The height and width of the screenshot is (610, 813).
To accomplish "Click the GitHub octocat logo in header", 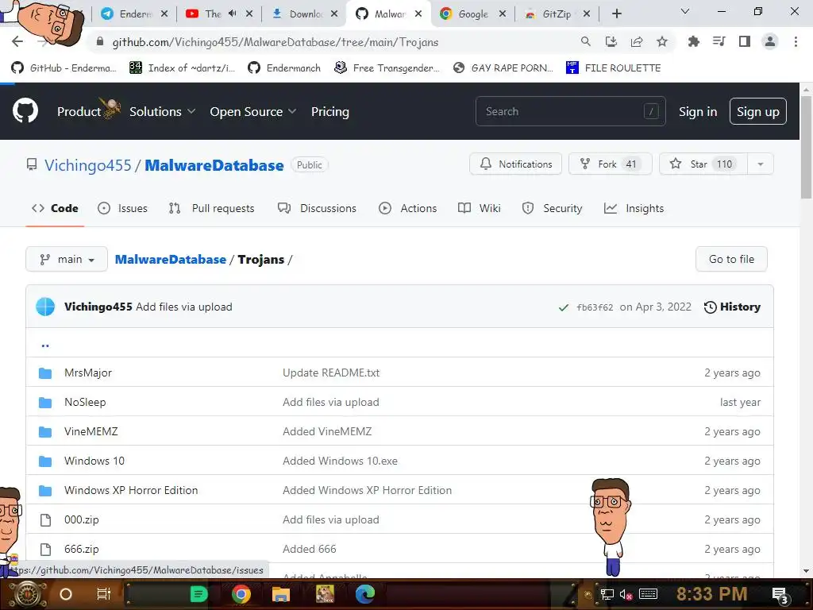I will [25, 111].
